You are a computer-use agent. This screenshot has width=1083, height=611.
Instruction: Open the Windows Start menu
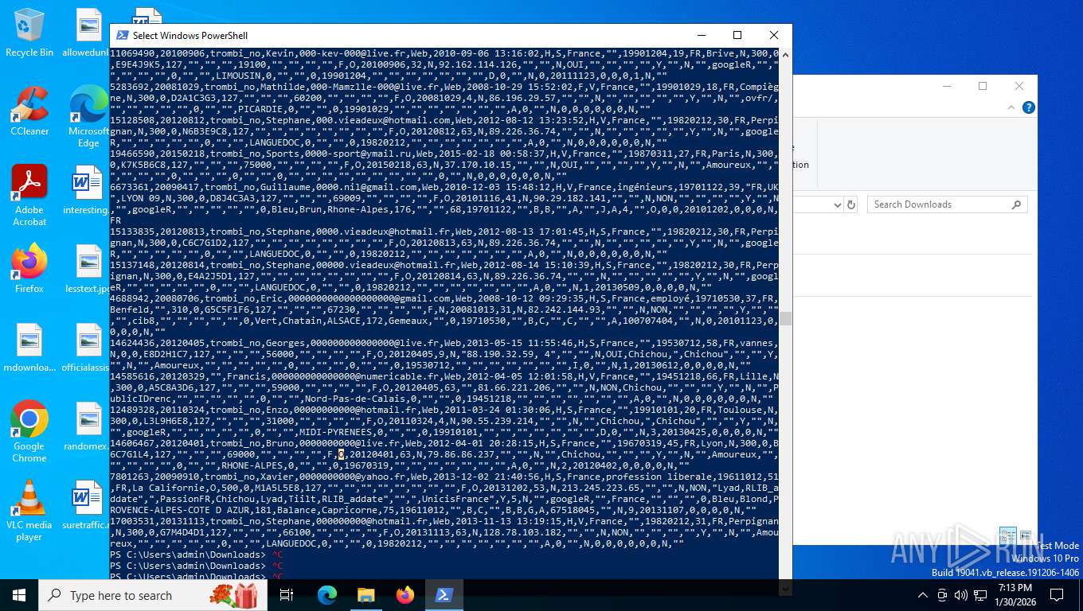[x=19, y=595]
